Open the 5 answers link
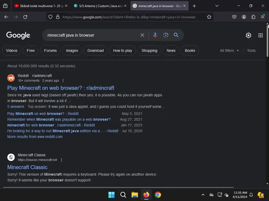Viewport: 269px width, 201px height. tap(15, 107)
